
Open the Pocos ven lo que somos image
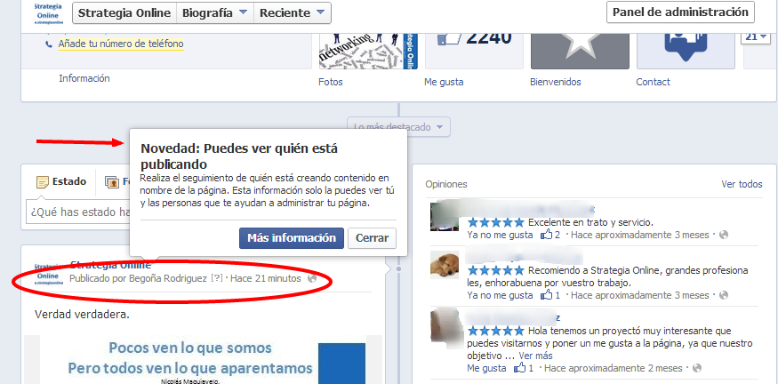pyautogui.click(x=204, y=360)
